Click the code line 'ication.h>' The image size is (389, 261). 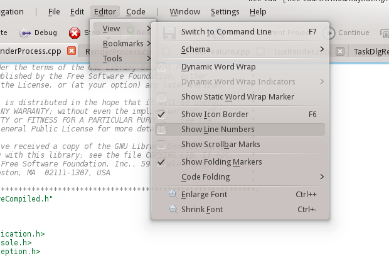tap(23, 234)
